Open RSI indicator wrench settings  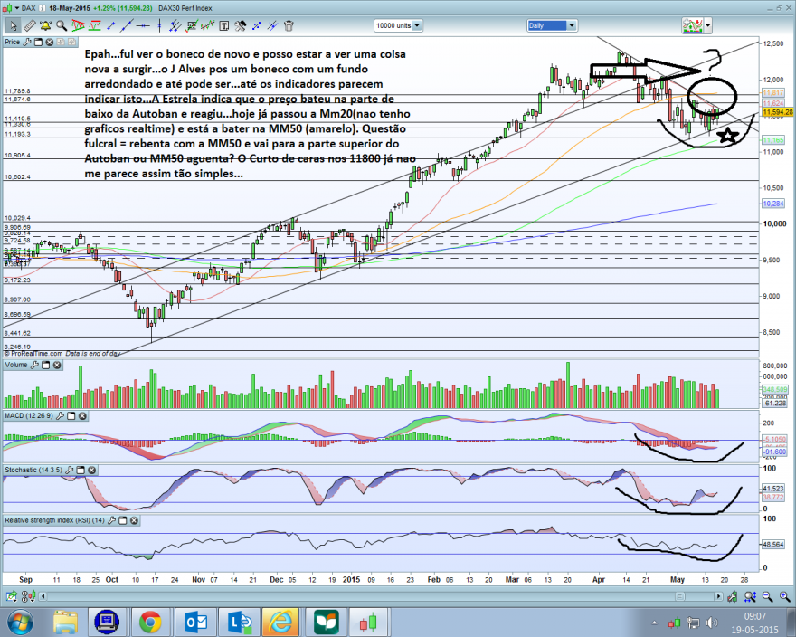pyautogui.click(x=111, y=520)
